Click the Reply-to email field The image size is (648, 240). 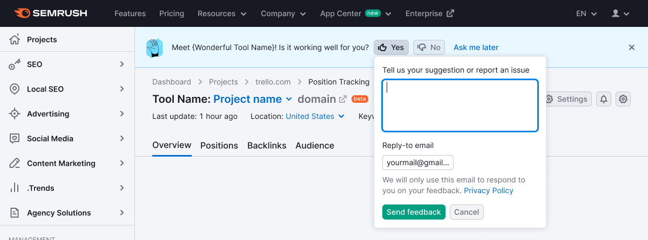417,163
